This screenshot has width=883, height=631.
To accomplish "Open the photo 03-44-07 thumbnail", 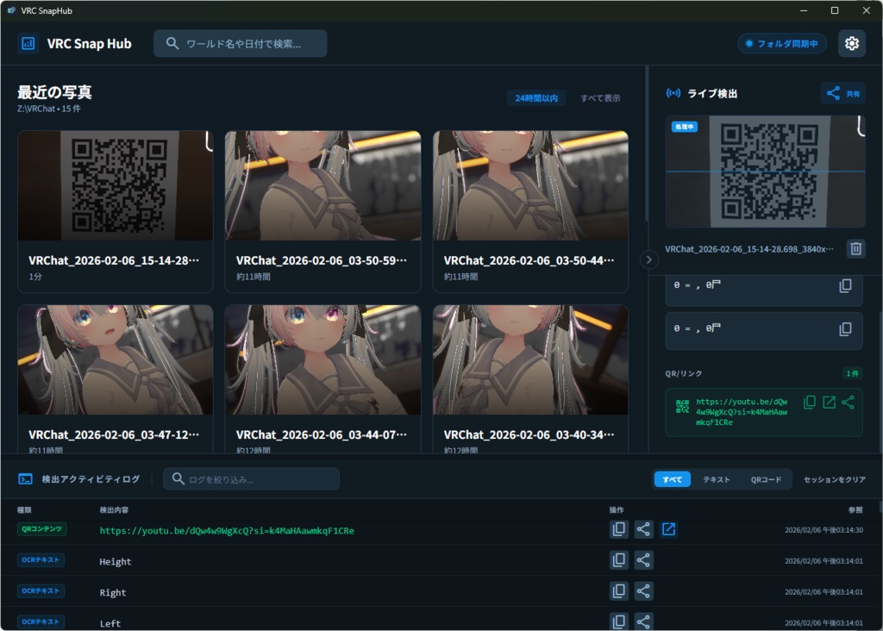I will (x=323, y=360).
